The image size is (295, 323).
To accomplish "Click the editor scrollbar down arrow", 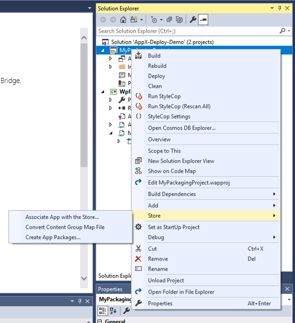I will 84,278.
